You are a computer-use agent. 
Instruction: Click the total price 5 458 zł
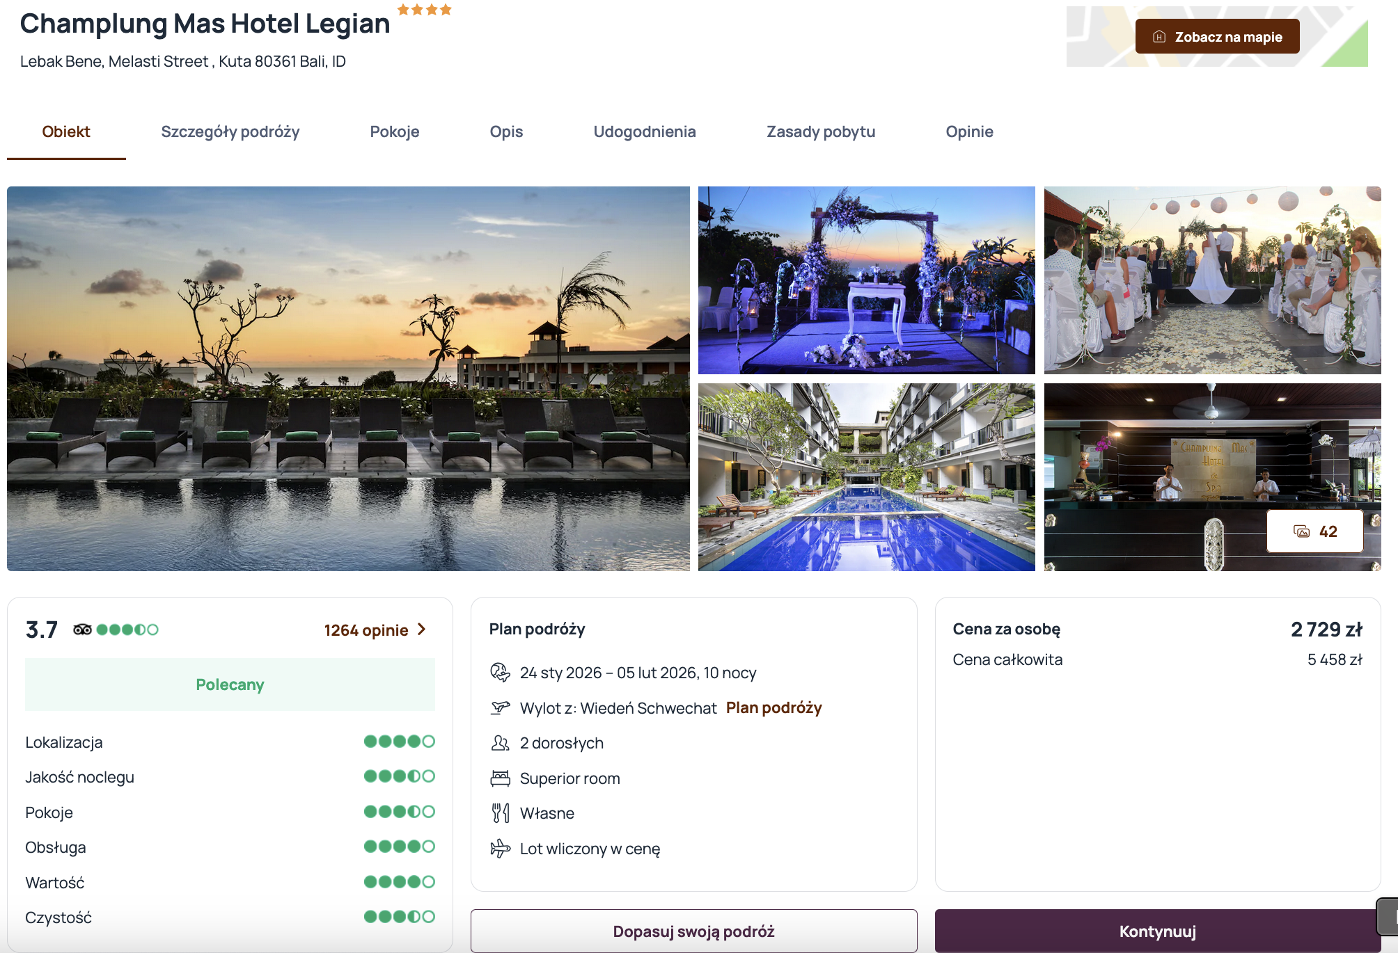coord(1335,659)
